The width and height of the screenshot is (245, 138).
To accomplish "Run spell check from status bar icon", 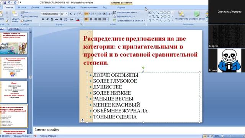I will click(x=35, y=136).
